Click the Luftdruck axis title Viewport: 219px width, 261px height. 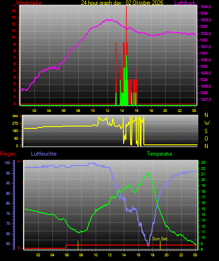coord(185,3)
